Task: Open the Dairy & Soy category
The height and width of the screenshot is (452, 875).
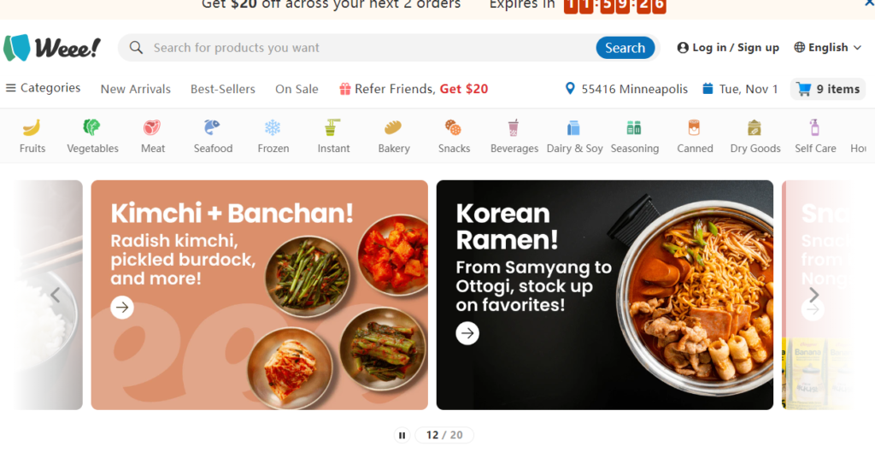Action: pyautogui.click(x=574, y=136)
